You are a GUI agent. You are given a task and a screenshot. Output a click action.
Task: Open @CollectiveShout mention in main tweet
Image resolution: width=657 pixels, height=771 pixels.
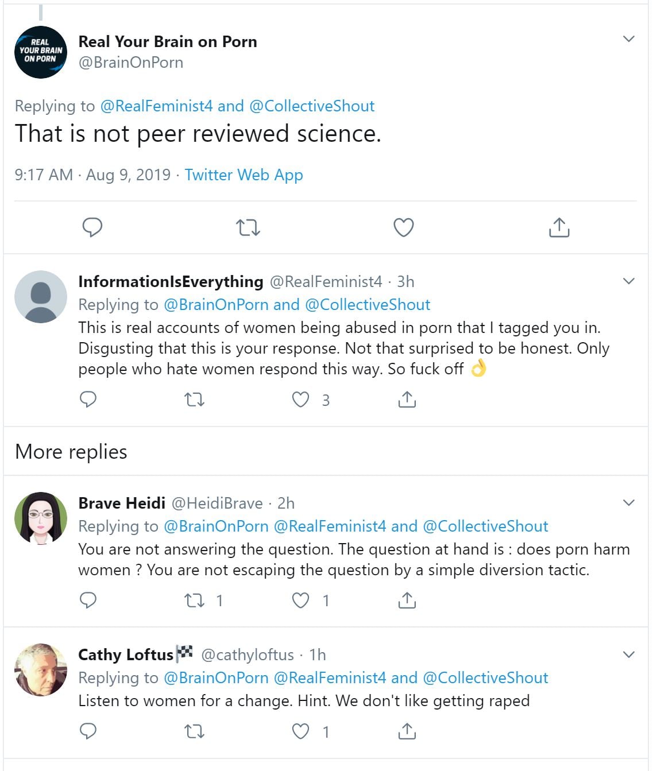312,106
